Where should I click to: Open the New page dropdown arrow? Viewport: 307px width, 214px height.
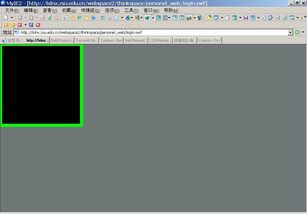point(12,18)
